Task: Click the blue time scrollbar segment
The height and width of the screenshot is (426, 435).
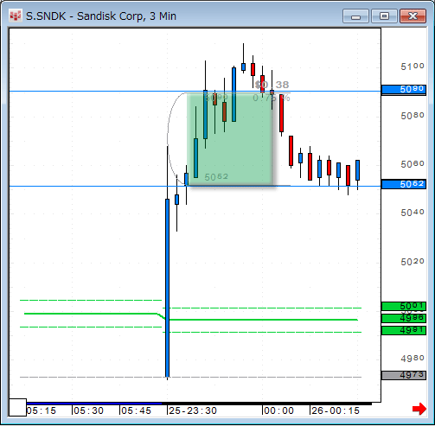Action: click(94, 404)
